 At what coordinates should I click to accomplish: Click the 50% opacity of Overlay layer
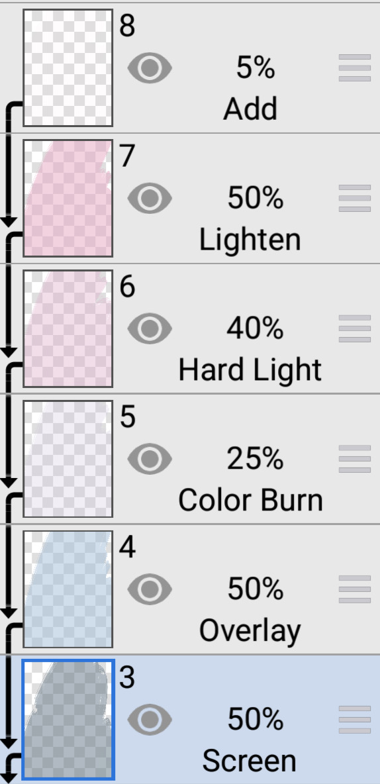click(256, 589)
